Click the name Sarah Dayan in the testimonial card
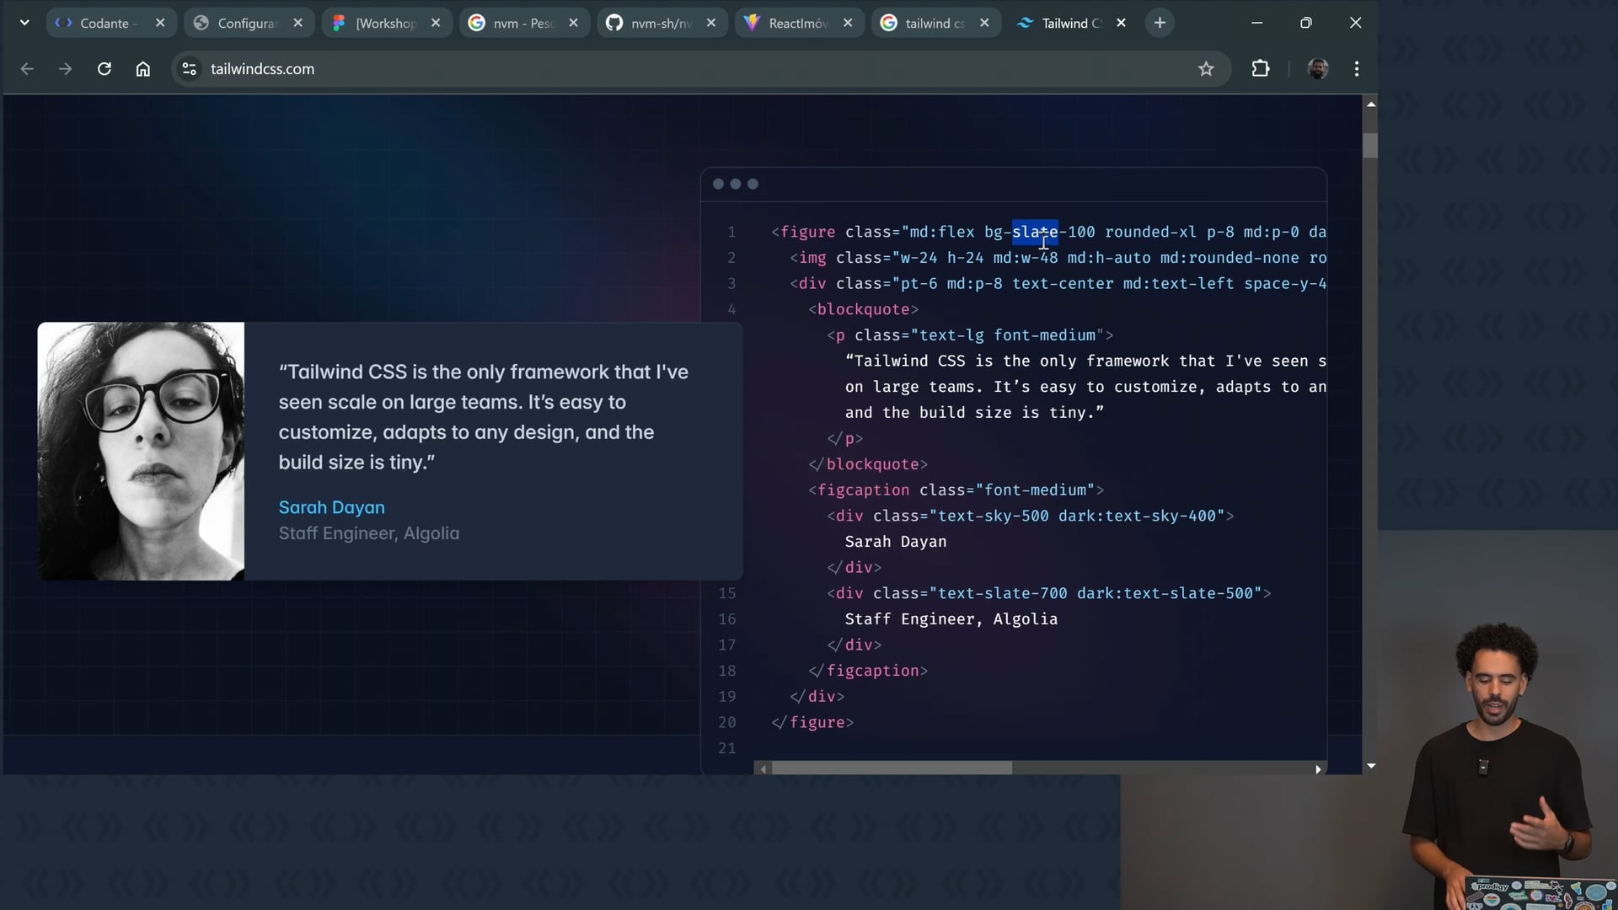Viewport: 1618px width, 910px height. 332,507
